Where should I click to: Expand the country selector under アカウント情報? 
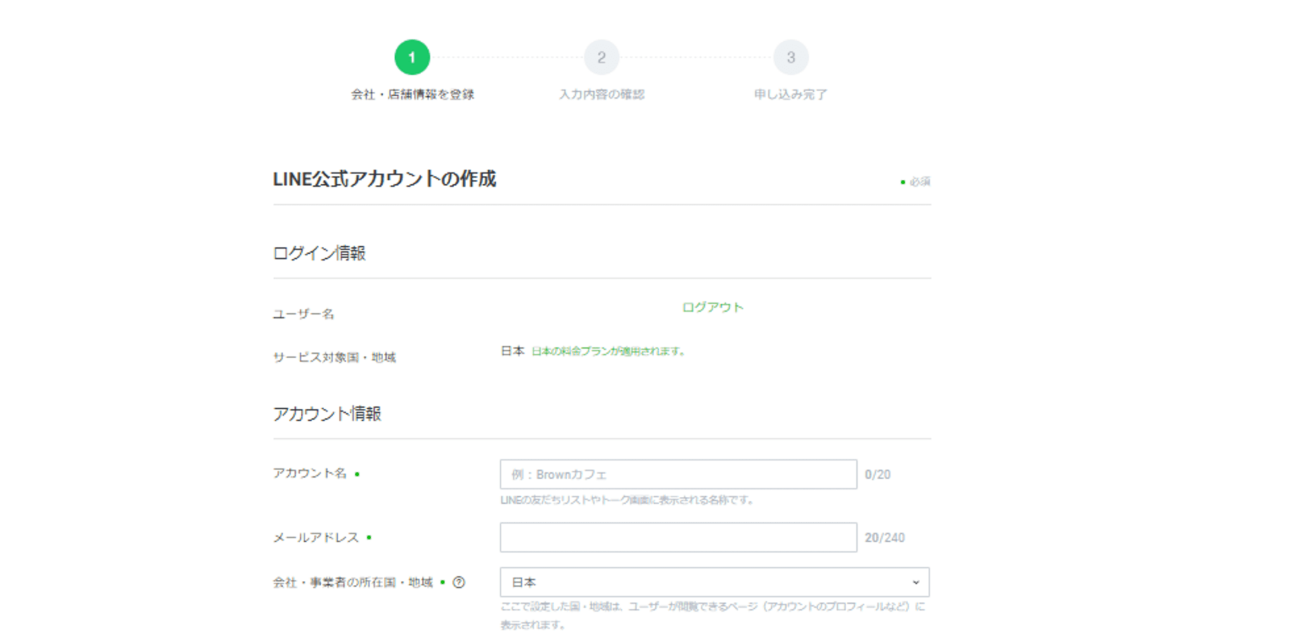click(714, 582)
